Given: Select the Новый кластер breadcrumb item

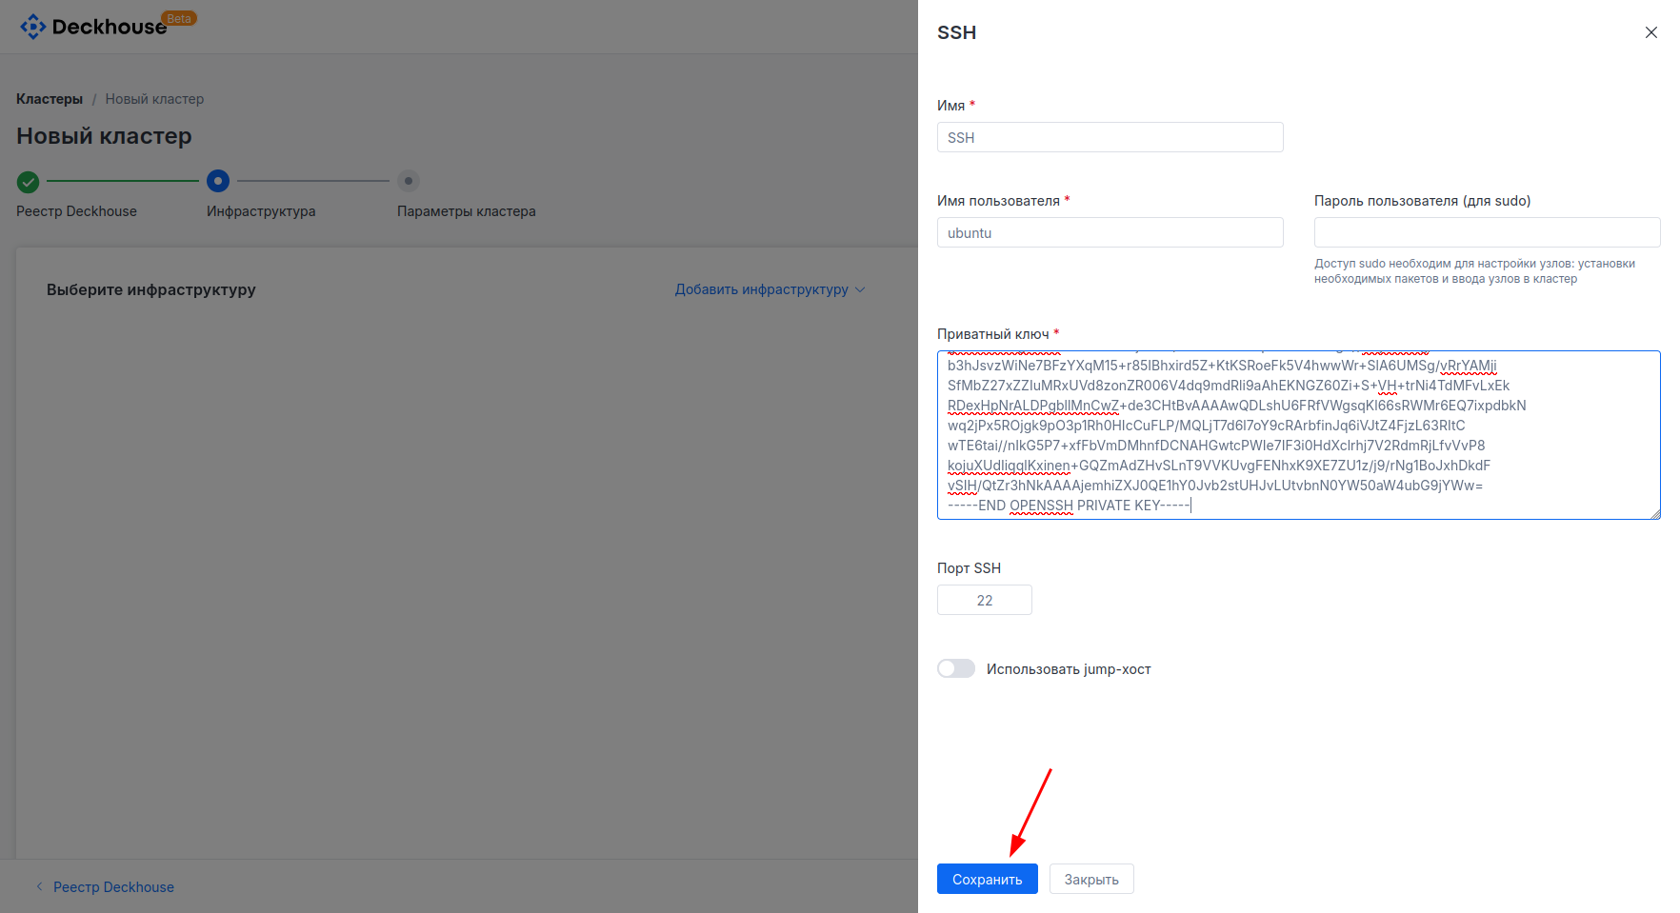Looking at the screenshot, I should [x=153, y=98].
